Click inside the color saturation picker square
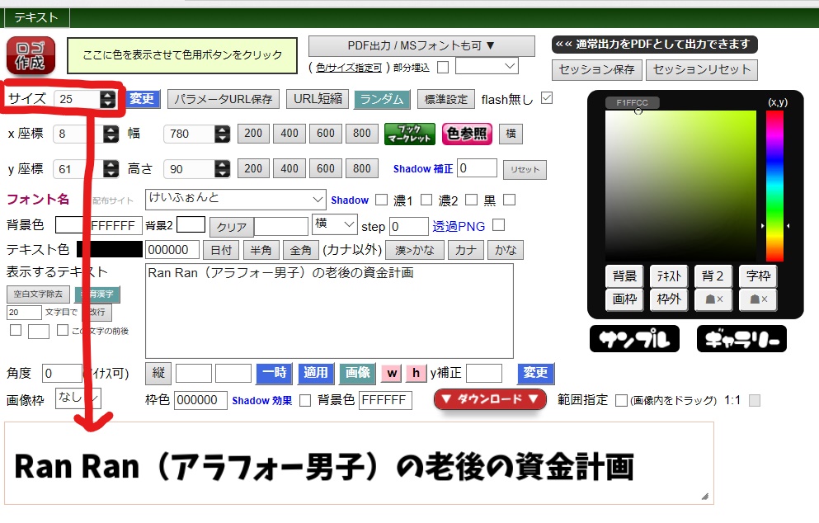819x523 pixels. click(680, 186)
